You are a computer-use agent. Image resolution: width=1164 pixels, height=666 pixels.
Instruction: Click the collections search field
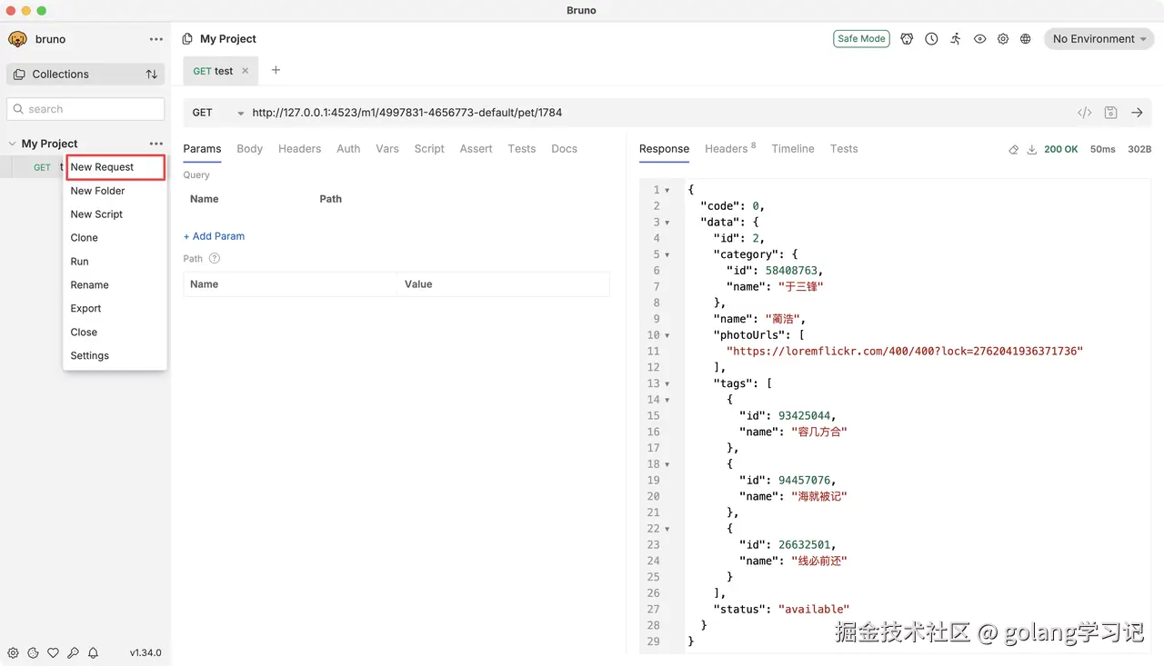tap(85, 109)
